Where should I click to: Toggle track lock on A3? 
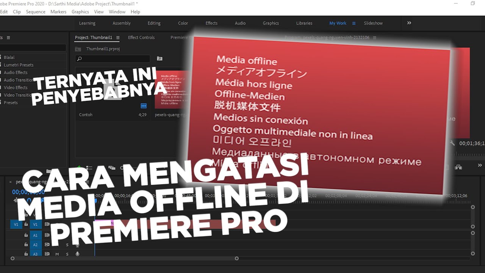click(26, 254)
